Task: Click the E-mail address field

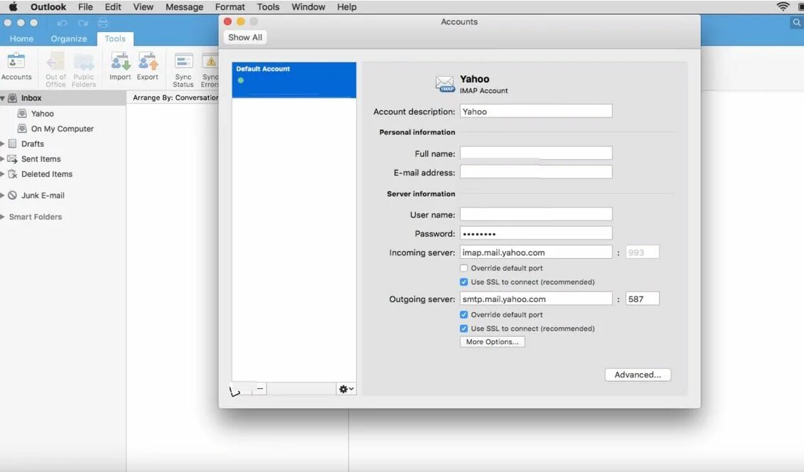Action: (536, 172)
